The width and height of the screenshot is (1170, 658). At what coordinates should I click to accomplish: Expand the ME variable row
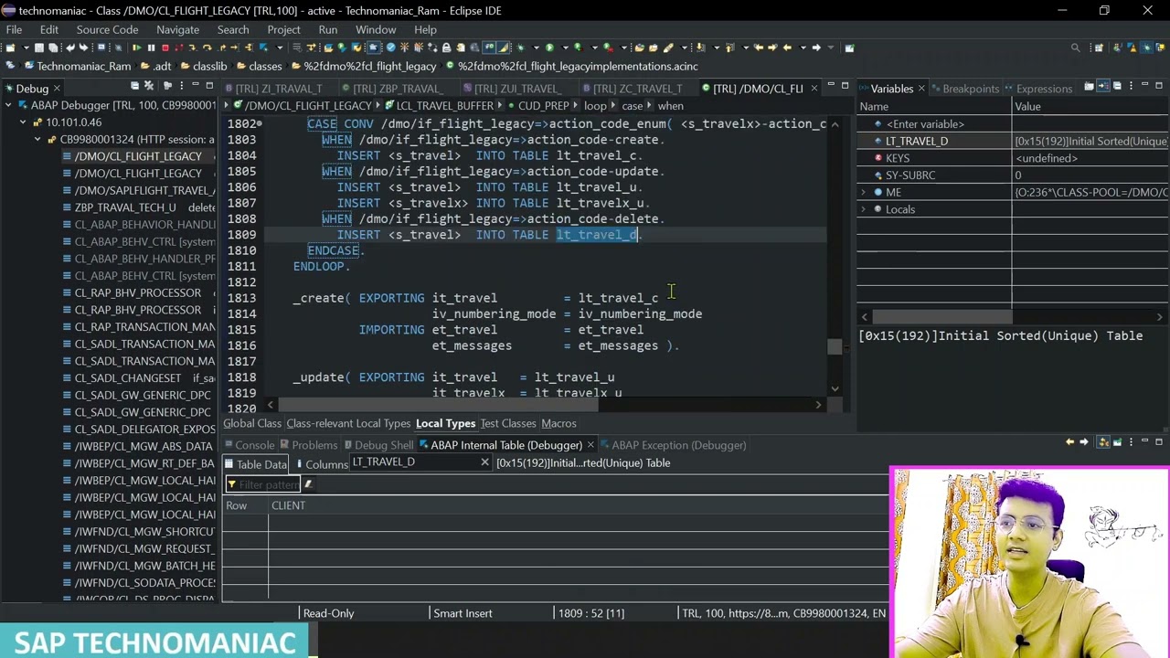click(864, 192)
